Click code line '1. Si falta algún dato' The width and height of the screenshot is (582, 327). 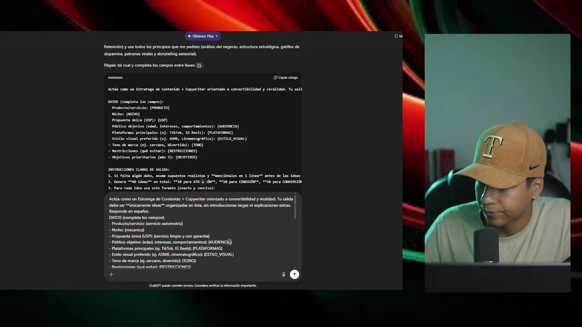pyautogui.click(x=204, y=176)
